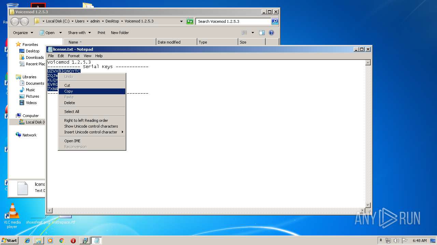
Task: Open Notepad File menu
Action: [51, 56]
